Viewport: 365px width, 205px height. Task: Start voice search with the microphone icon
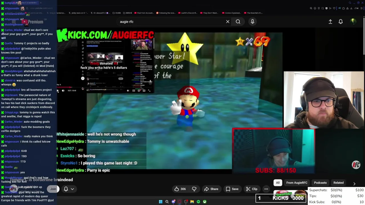[252, 22]
